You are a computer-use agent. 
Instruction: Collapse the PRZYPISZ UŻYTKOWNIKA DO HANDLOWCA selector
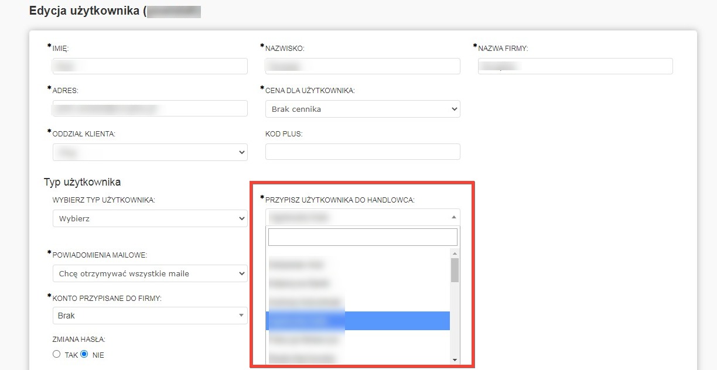coord(363,217)
